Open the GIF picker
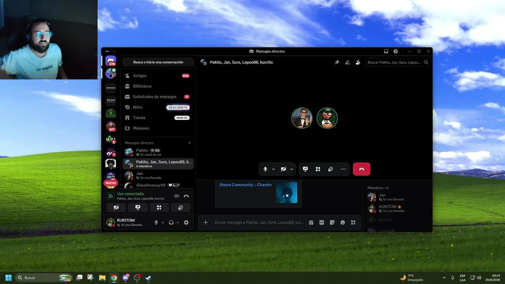 tap(322, 222)
